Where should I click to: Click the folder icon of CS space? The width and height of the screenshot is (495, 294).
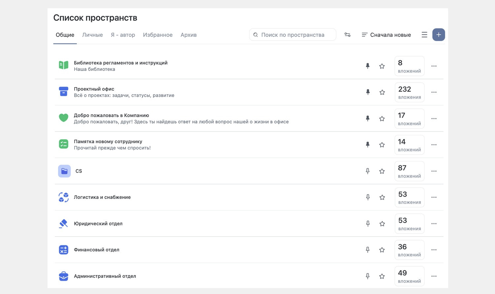pyautogui.click(x=64, y=171)
